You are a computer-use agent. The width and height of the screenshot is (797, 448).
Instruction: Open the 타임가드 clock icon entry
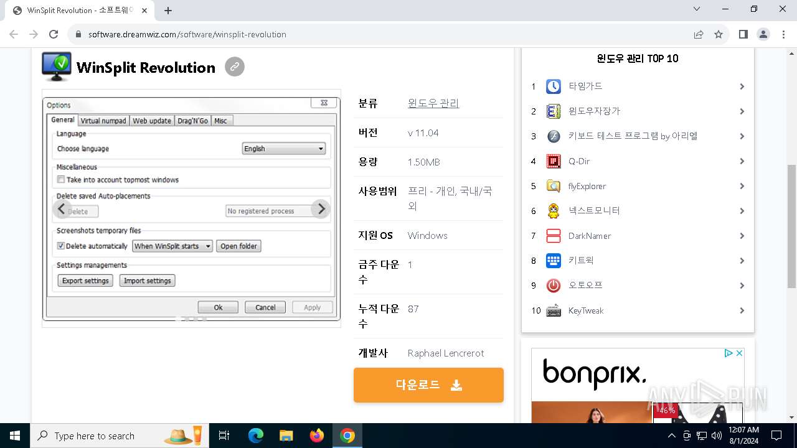point(554,86)
